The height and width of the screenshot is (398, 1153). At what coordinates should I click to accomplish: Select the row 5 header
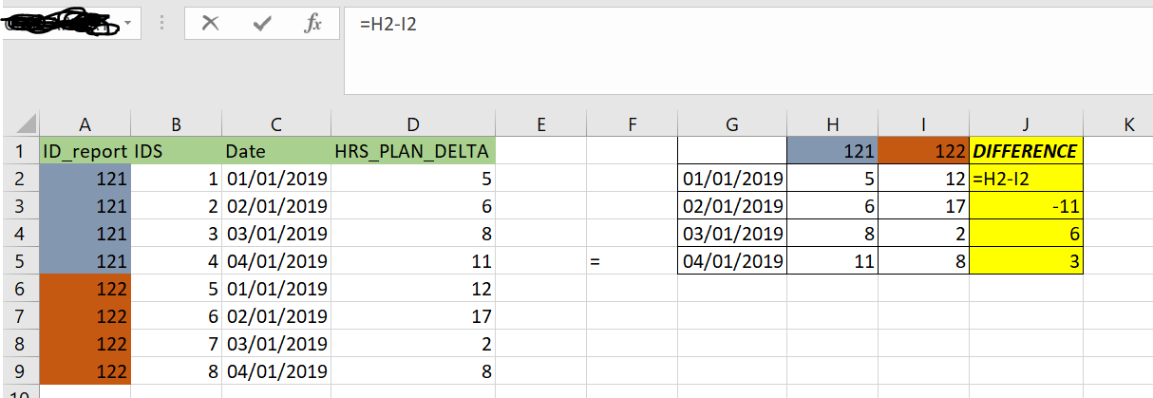[20, 260]
